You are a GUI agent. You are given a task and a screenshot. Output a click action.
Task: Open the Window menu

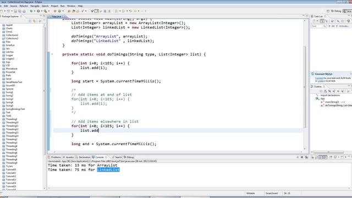pos(71,6)
